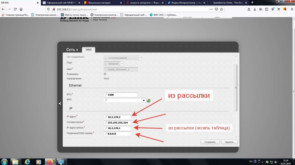Click the browser home button
Viewport: 295px width, 165px height.
point(21,9)
